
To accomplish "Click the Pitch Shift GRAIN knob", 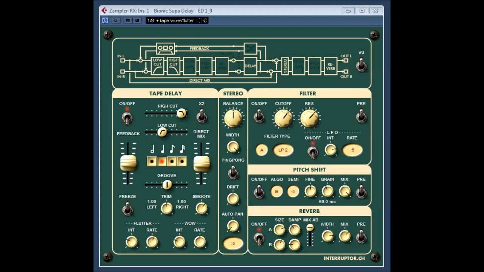I will coord(327,192).
